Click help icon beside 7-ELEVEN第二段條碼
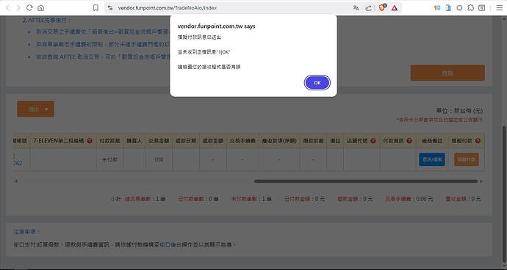The width and height of the screenshot is (507, 270). (x=90, y=141)
